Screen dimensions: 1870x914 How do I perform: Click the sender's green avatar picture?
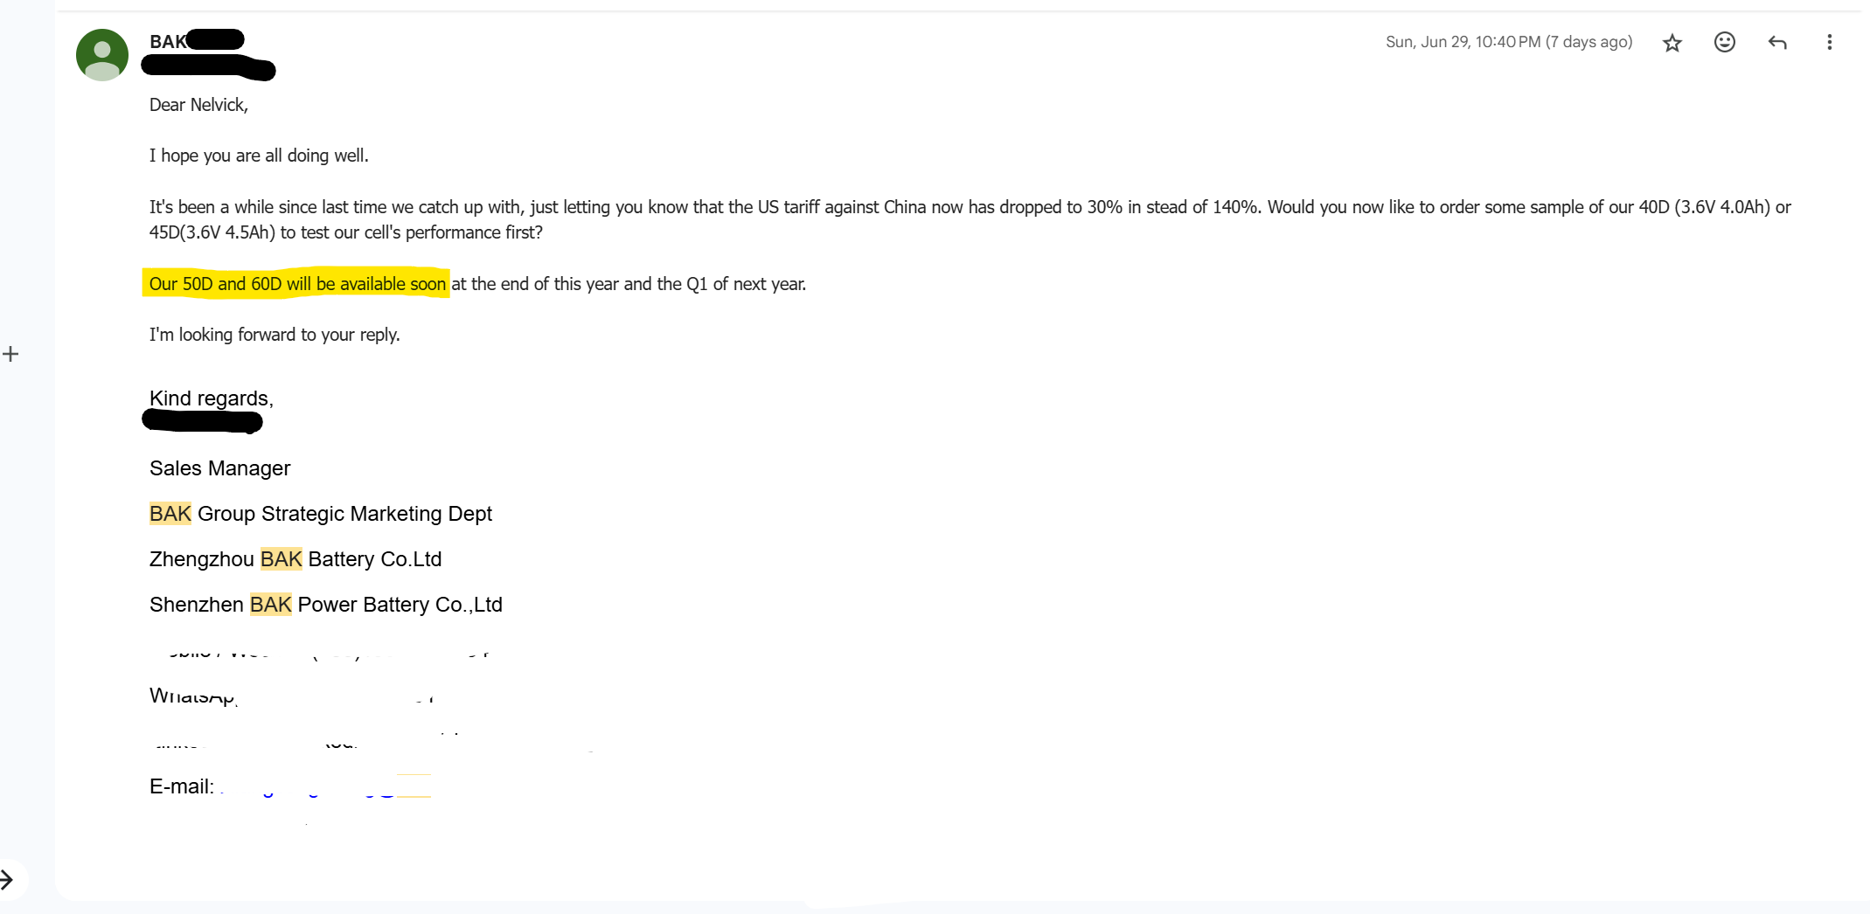(102, 55)
